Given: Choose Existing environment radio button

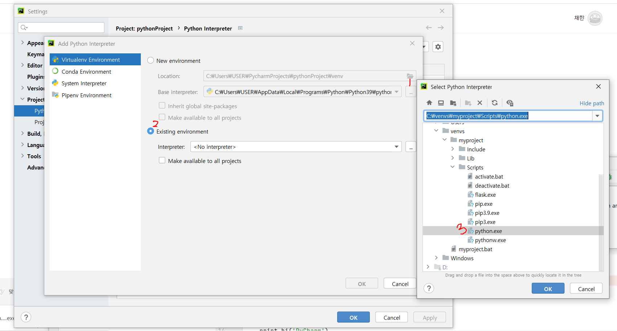Looking at the screenshot, I should coord(151,131).
